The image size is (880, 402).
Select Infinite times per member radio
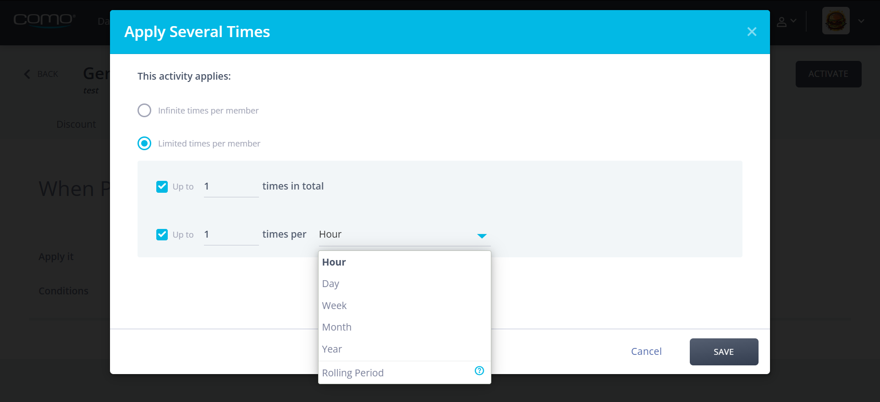[x=144, y=110]
